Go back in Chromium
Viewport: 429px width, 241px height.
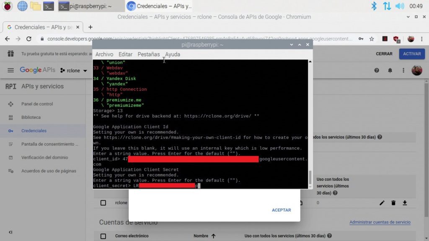8,39
